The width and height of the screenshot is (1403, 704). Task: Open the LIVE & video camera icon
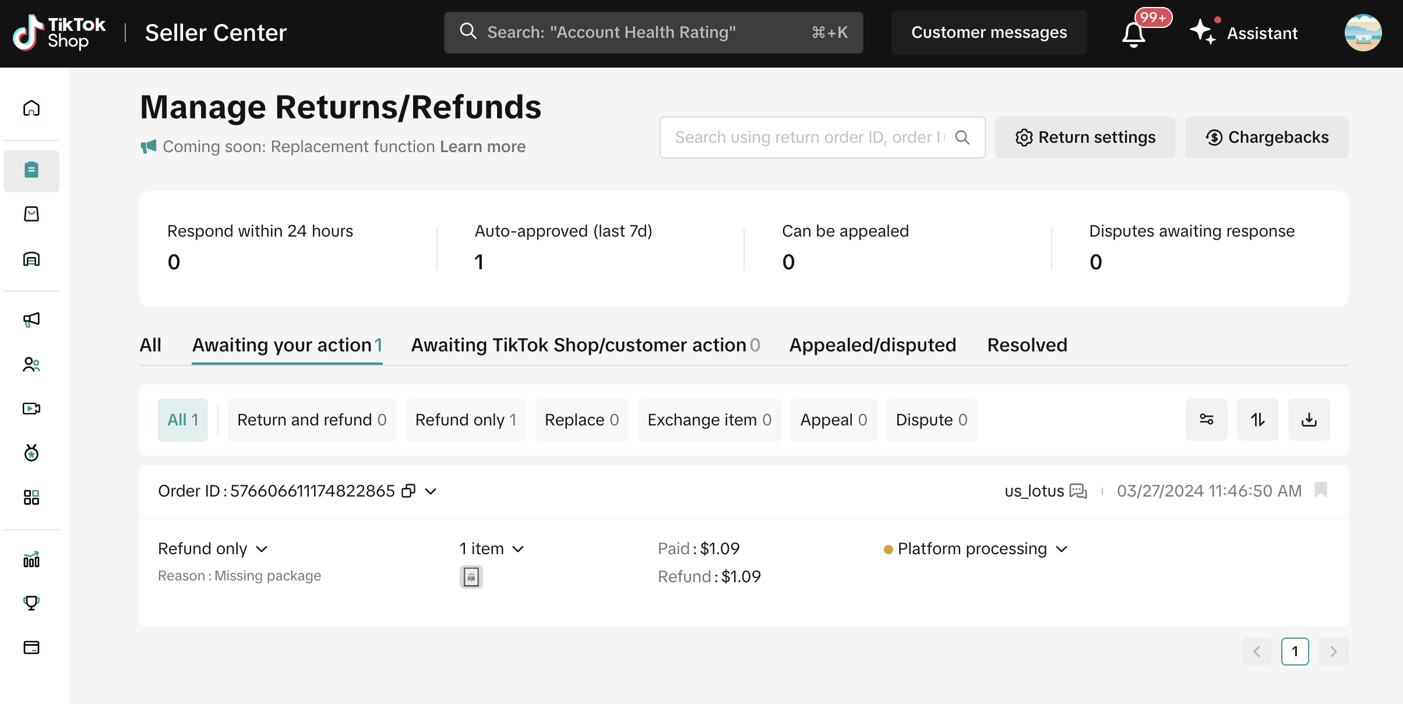31,409
